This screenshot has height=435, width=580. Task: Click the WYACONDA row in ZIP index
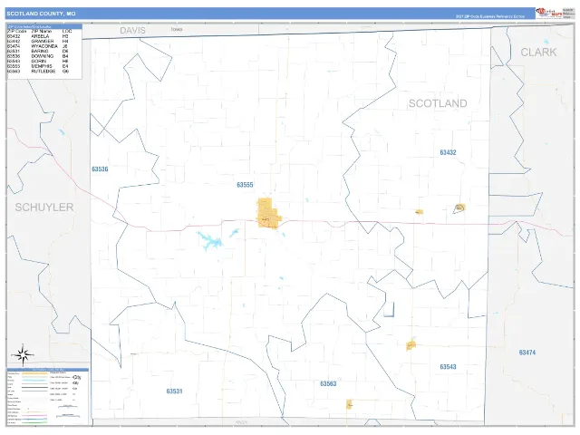[38, 46]
